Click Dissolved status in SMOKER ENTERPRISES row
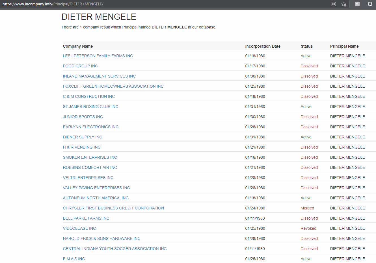376x263 pixels. (309, 157)
